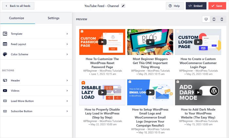The height and width of the screenshot is (138, 229).
Task: Click the 'YouTube Feed - Channel' title text
Action: 102,6
